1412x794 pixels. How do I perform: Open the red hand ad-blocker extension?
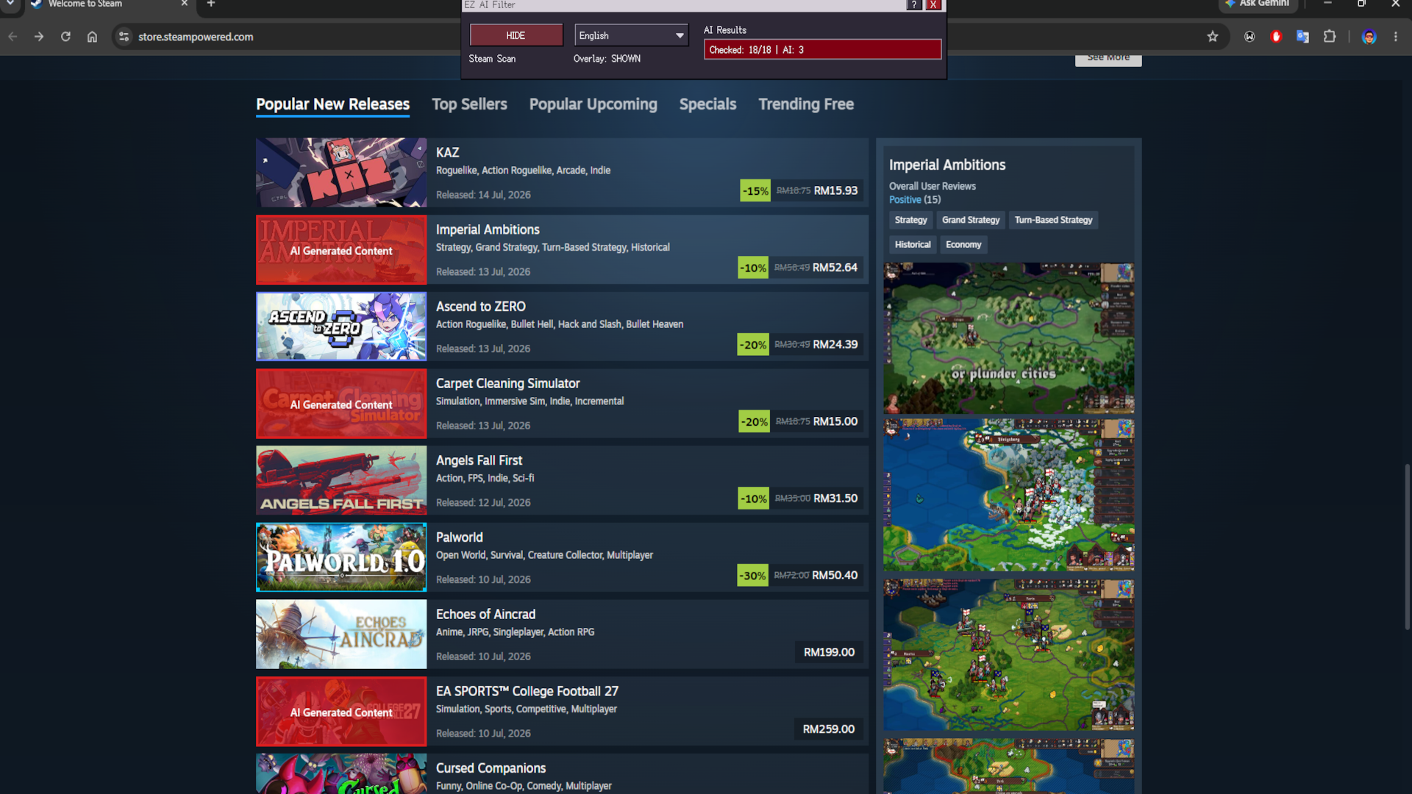click(x=1276, y=37)
